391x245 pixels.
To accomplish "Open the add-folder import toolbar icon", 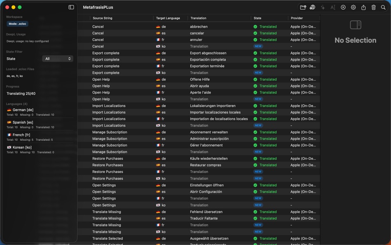I will 303,7.
